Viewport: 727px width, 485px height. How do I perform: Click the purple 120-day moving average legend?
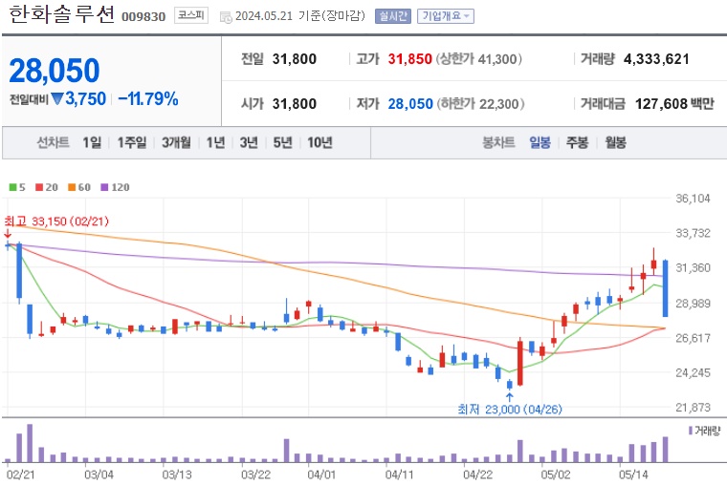(115, 187)
